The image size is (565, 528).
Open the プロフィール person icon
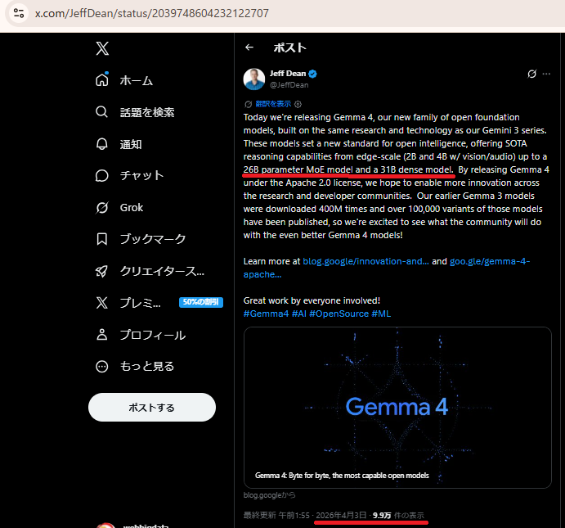click(x=102, y=334)
